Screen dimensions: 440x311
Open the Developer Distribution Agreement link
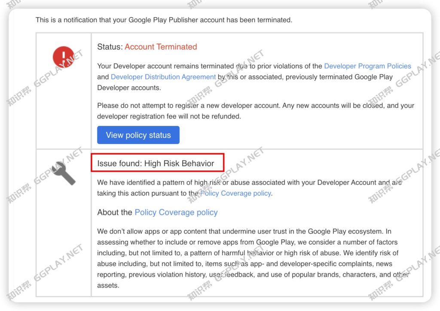(163, 77)
